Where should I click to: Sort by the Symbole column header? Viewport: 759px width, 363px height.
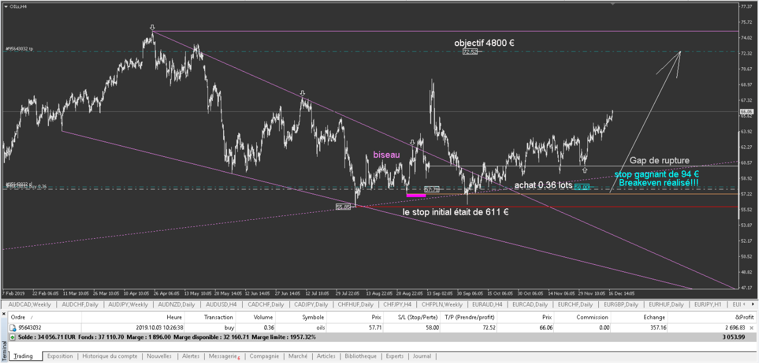301,317
